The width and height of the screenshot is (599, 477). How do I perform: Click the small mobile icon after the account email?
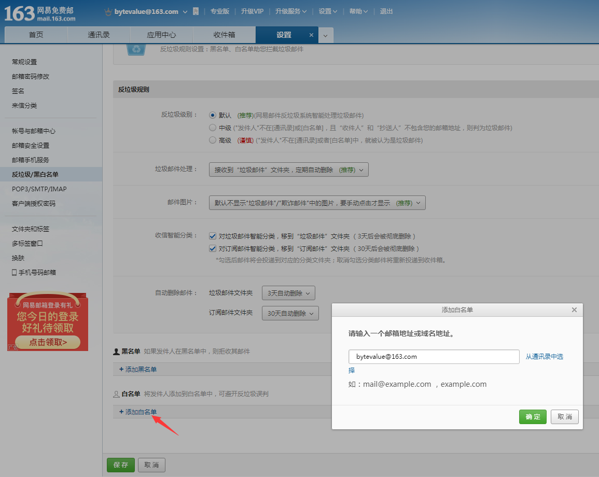(196, 11)
